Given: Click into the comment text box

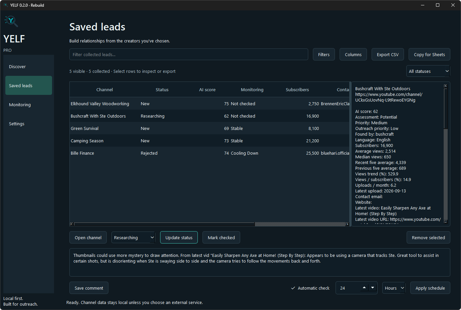Looking at the screenshot, I should tap(260, 262).
